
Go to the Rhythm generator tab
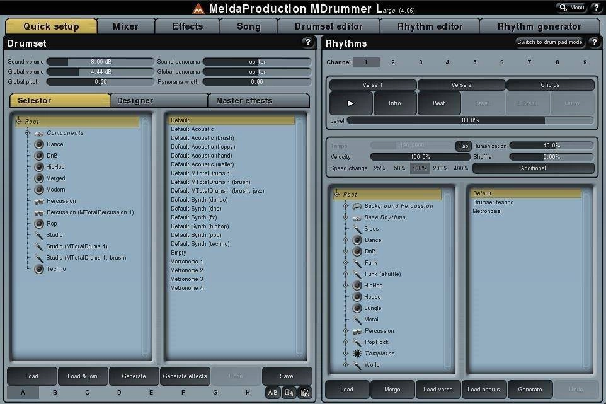click(539, 26)
